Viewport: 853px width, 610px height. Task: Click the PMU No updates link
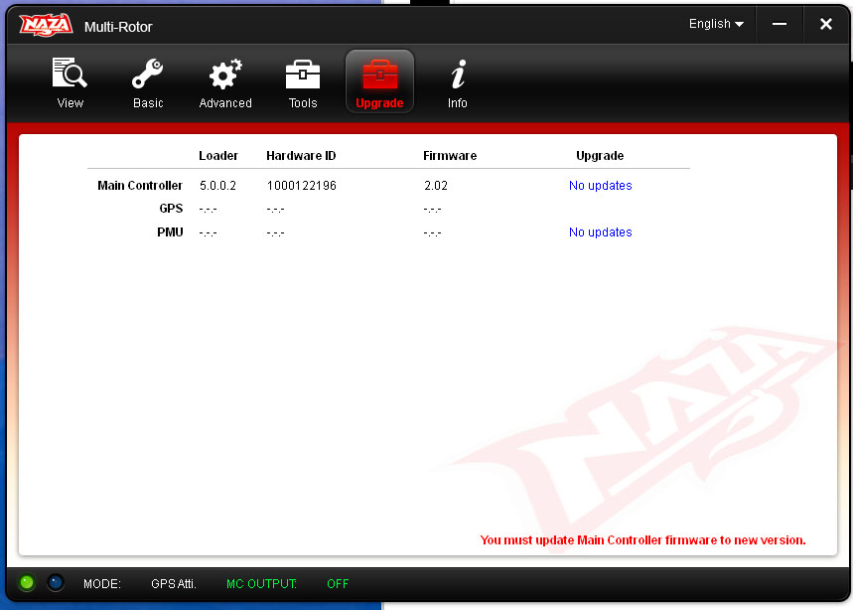(600, 232)
